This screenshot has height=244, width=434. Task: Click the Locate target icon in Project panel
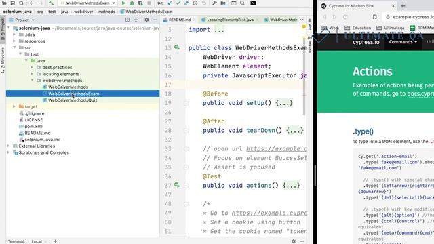tap(127, 20)
